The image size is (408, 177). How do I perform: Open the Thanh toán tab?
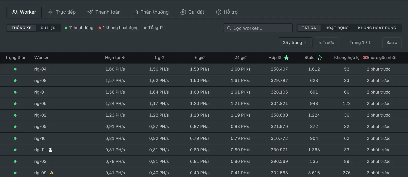104,12
